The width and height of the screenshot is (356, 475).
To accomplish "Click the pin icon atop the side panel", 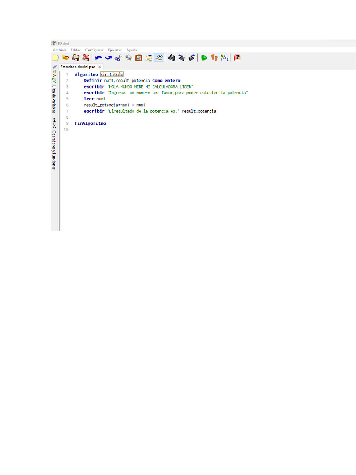I will pos(55,67).
